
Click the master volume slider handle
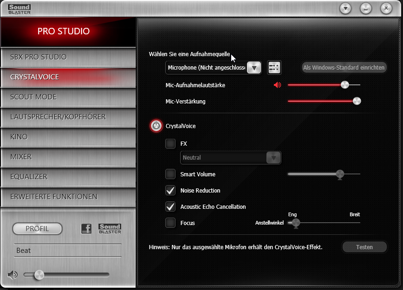pyautogui.click(x=39, y=275)
